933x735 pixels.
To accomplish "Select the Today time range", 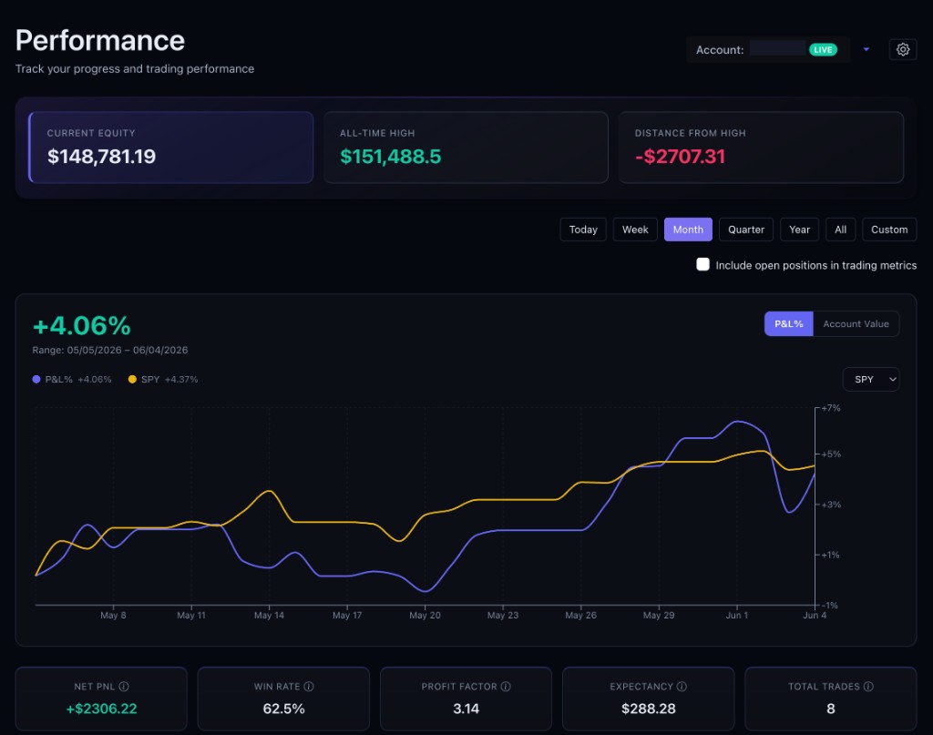I will click(583, 230).
